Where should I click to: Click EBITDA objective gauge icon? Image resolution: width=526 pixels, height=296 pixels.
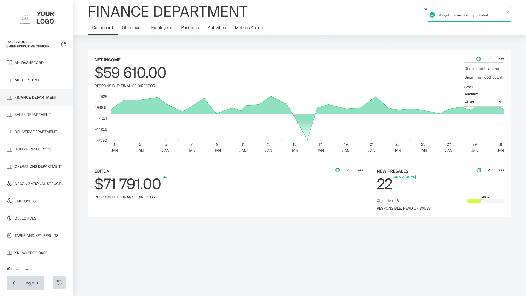(338, 170)
